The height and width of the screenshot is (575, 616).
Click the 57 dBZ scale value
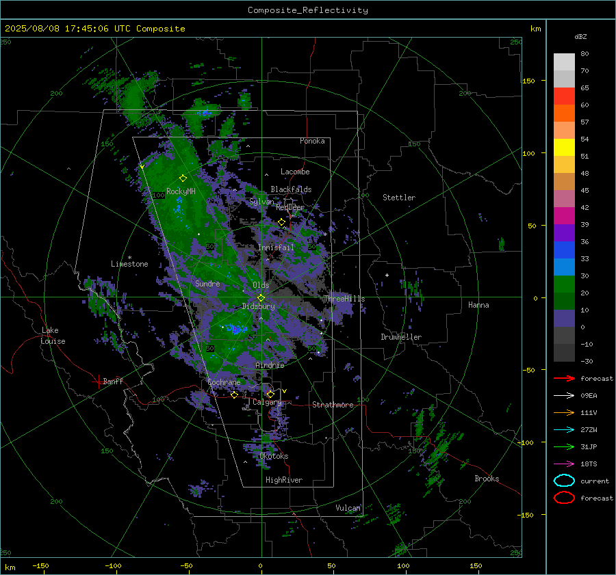(585, 122)
